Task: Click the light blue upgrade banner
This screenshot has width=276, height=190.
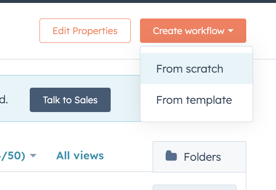Action: click(70, 98)
